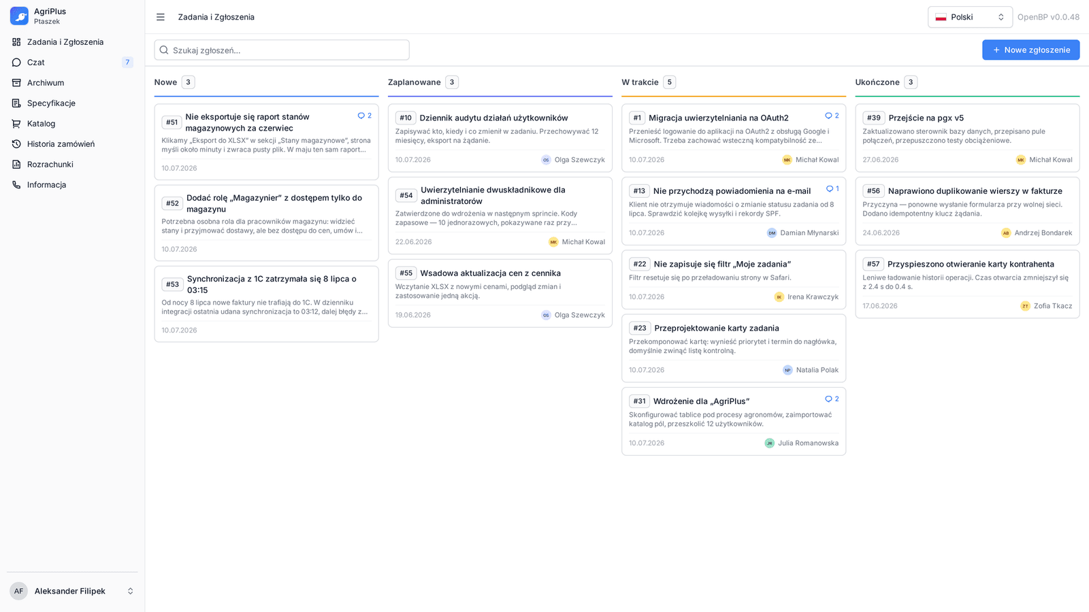Screen dimensions: 1089x612
Task: Click the Zadania i Zgłoszenia grid icon in the sidebar
Action: 16,42
